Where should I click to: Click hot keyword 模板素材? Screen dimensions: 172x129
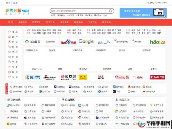(x=89, y=15)
